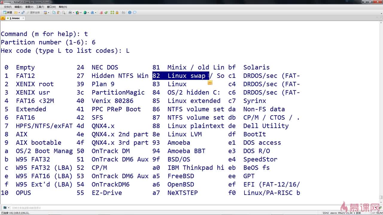Click the speech bubble feedback icon

point(135,13)
